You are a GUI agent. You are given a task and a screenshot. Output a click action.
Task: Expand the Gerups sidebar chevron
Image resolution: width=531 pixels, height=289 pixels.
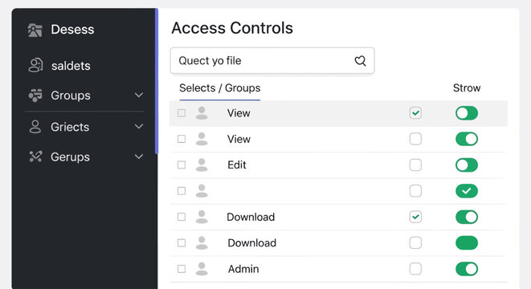coord(139,157)
